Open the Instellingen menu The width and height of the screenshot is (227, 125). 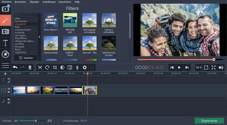[49, 2]
